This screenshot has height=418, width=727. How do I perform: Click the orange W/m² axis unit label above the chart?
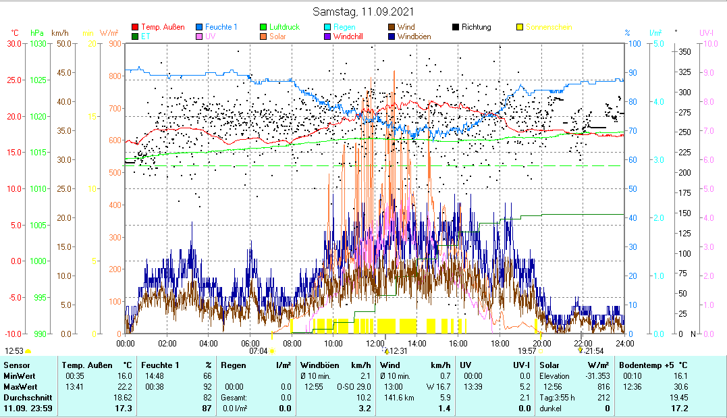tap(109, 33)
